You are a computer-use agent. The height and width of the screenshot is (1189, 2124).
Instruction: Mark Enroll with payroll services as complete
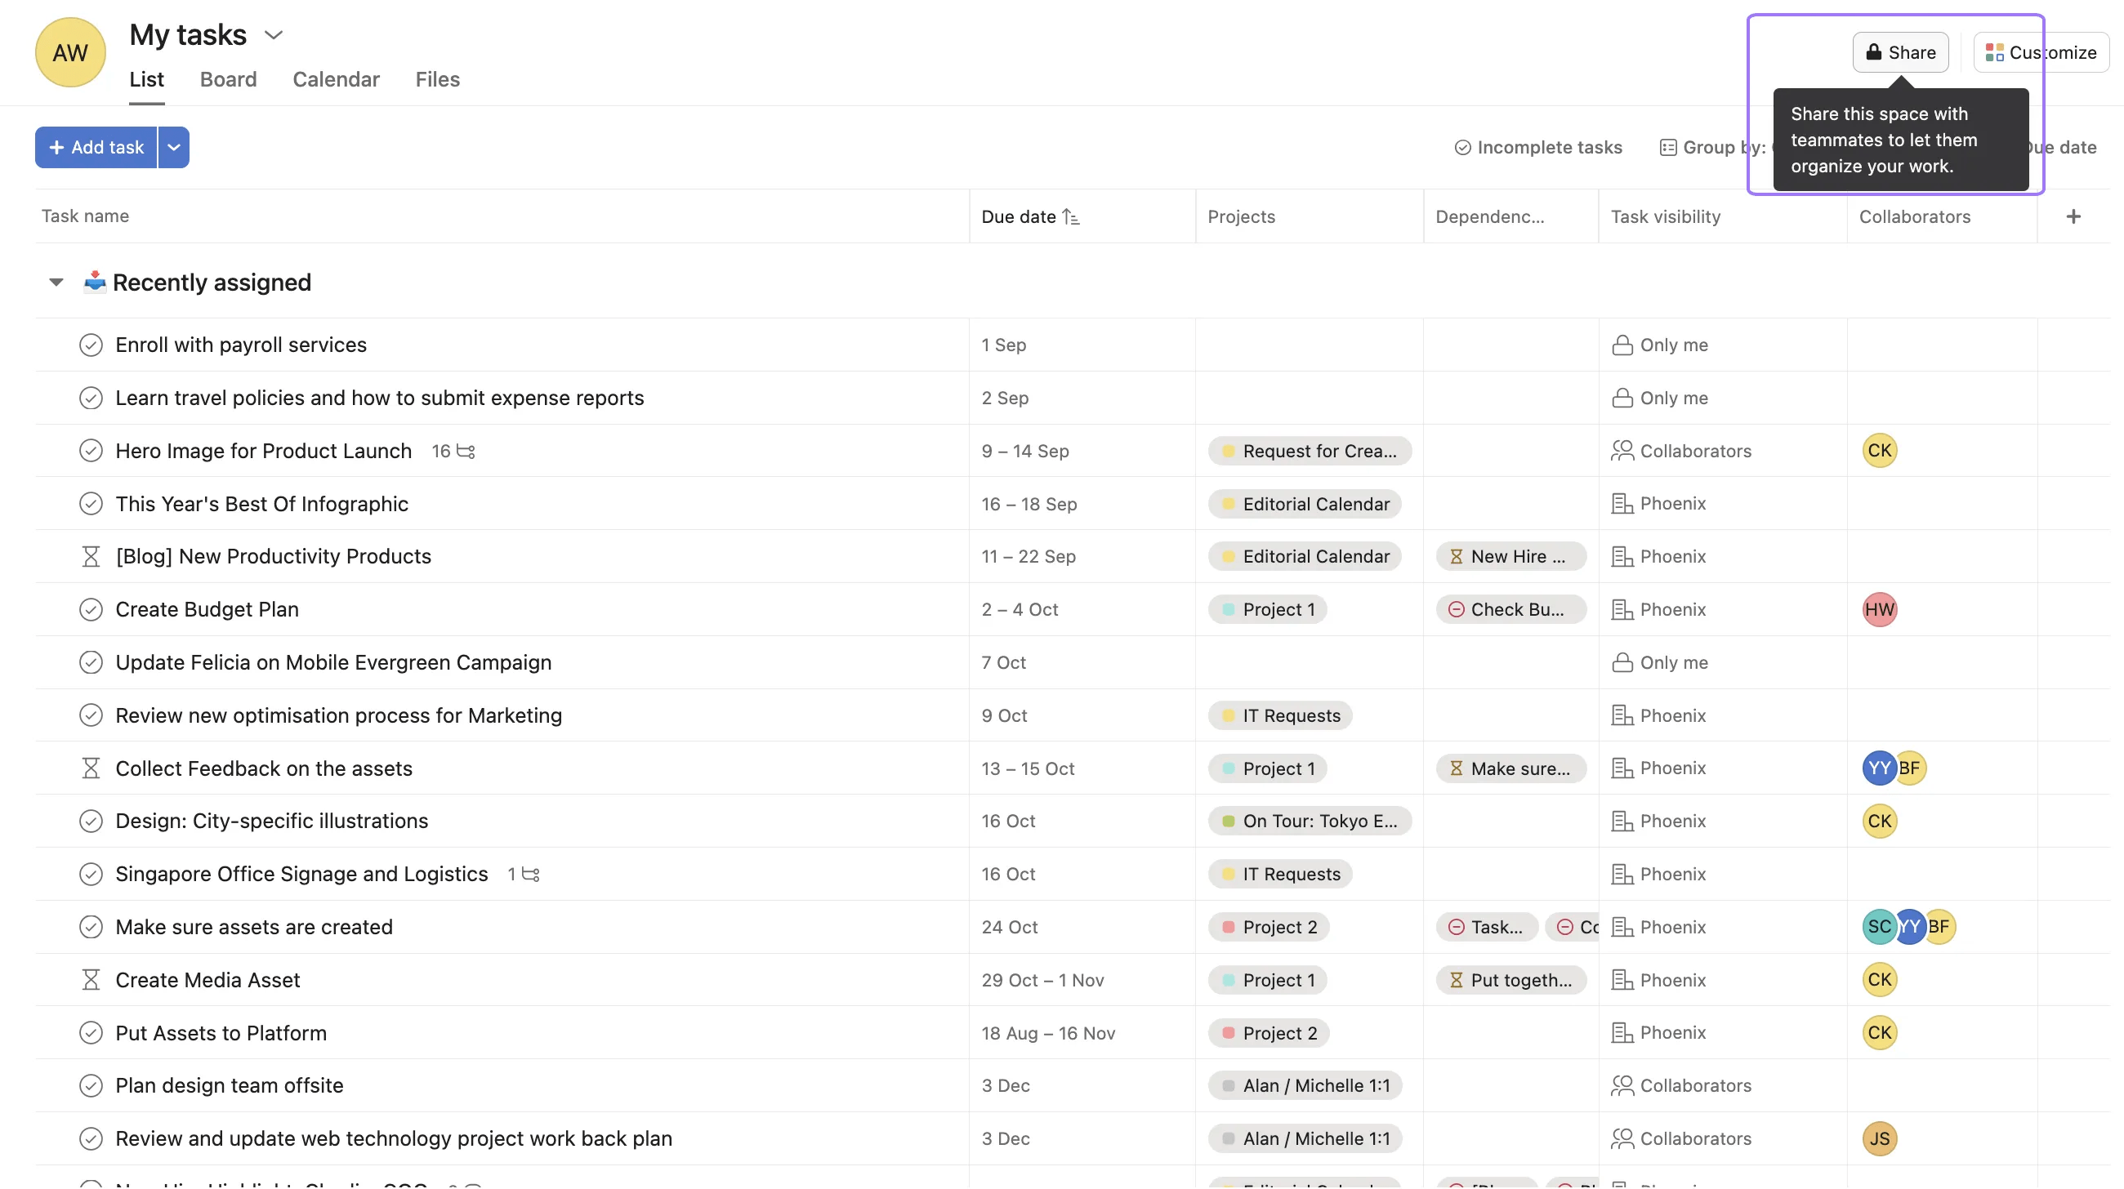(x=91, y=345)
